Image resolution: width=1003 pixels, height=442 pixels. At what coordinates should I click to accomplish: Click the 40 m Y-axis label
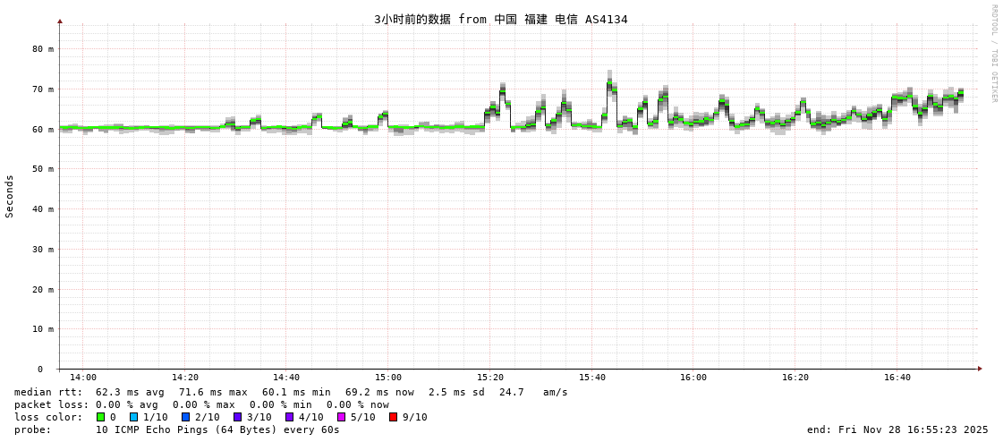pyautogui.click(x=44, y=209)
